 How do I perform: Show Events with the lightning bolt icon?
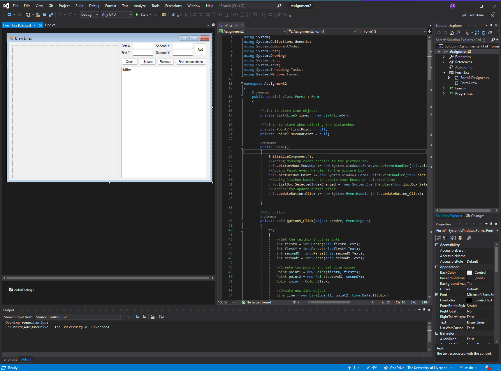(460, 238)
